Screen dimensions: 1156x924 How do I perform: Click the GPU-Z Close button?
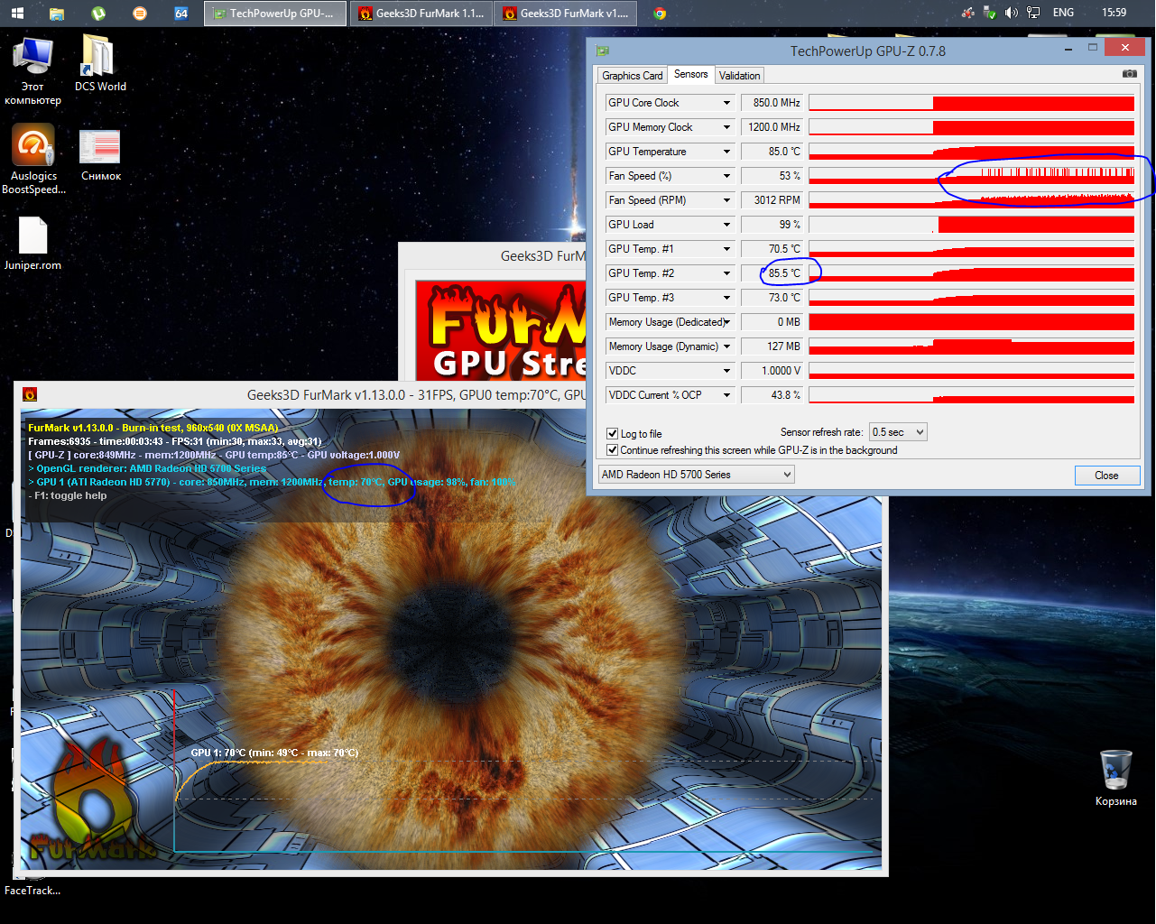coord(1106,476)
